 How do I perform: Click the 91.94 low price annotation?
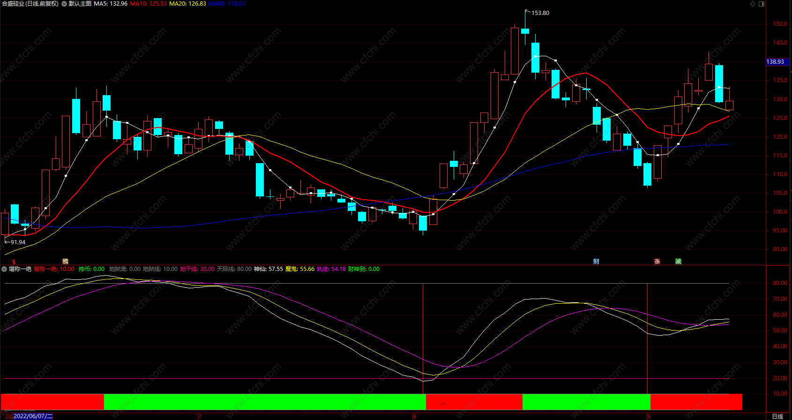[x=18, y=242]
